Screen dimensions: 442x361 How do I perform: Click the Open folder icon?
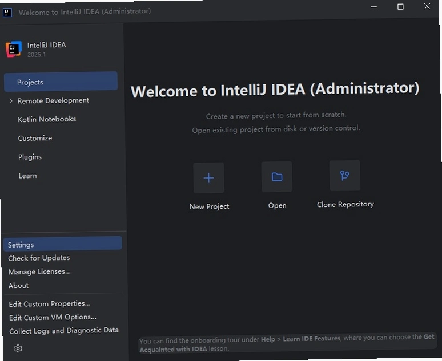pyautogui.click(x=277, y=177)
